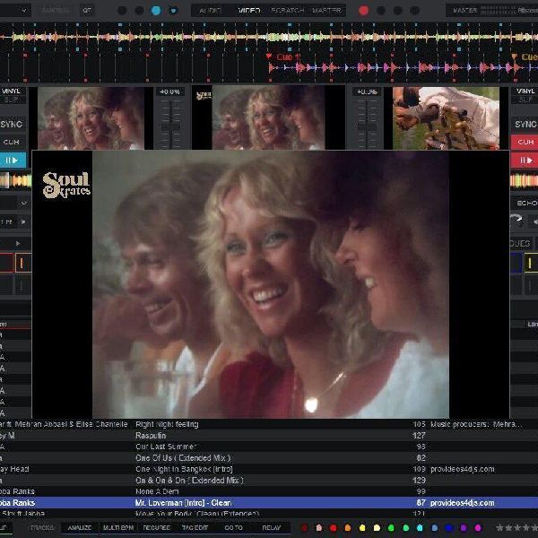
Task: Switch to the VIDEO mixer tab
Action: [x=249, y=10]
